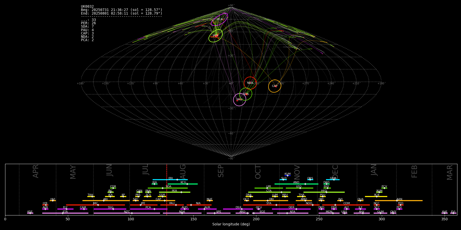Click the ORI shower bar in timeline

click(271, 201)
